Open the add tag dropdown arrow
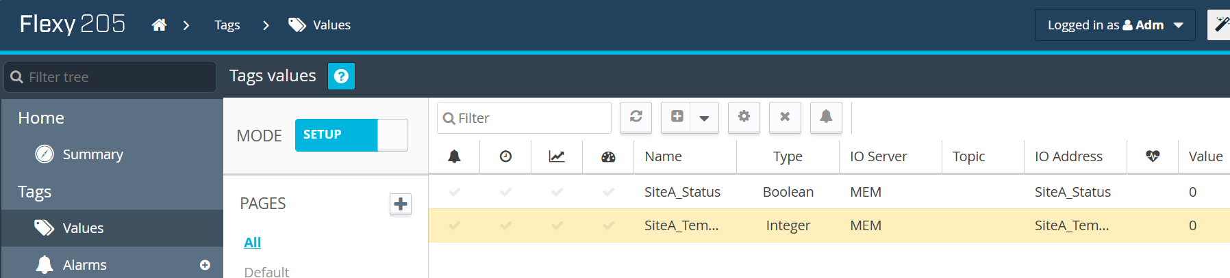 pos(704,118)
